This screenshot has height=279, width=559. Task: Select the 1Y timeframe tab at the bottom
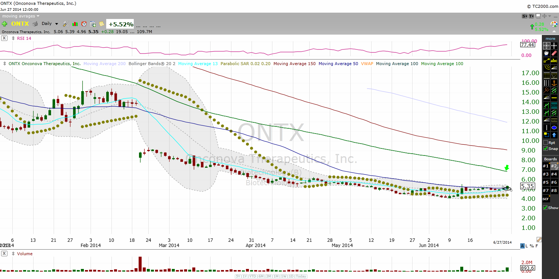(x=245, y=276)
